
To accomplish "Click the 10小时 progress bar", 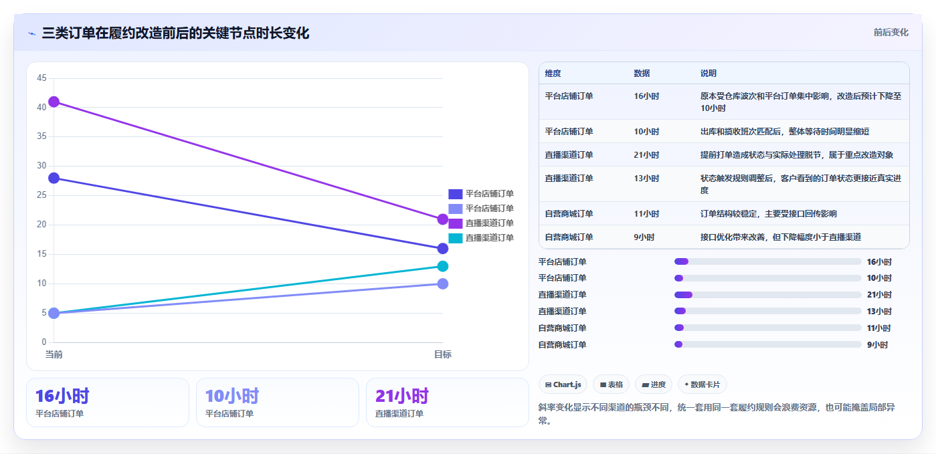I will [767, 278].
